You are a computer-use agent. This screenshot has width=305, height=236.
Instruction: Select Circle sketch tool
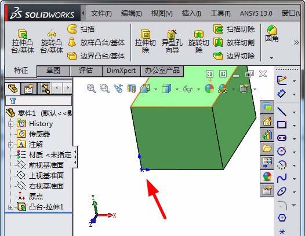(281, 151)
